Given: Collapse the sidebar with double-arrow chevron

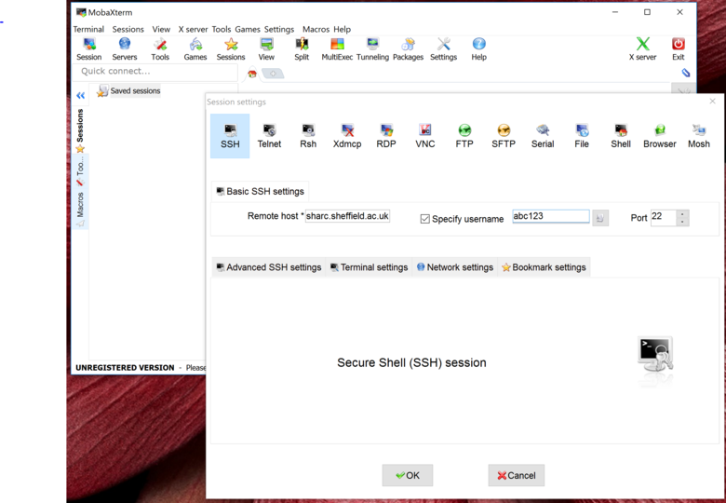Looking at the screenshot, I should coord(81,95).
